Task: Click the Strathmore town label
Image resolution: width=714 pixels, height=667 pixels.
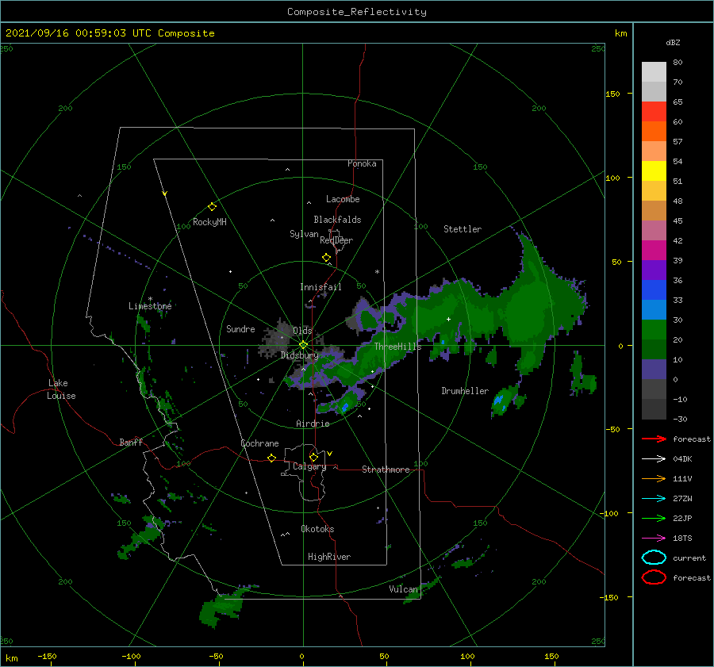Action: pyautogui.click(x=386, y=470)
